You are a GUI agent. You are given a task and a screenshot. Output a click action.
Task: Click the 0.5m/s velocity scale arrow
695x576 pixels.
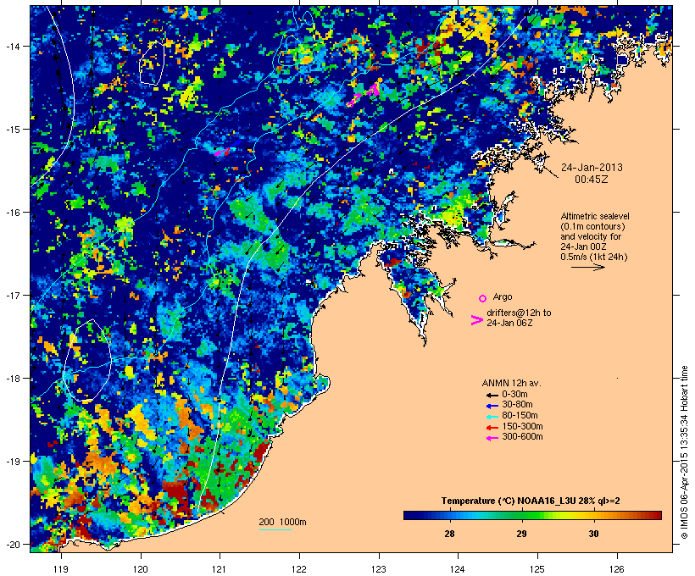[x=587, y=267]
